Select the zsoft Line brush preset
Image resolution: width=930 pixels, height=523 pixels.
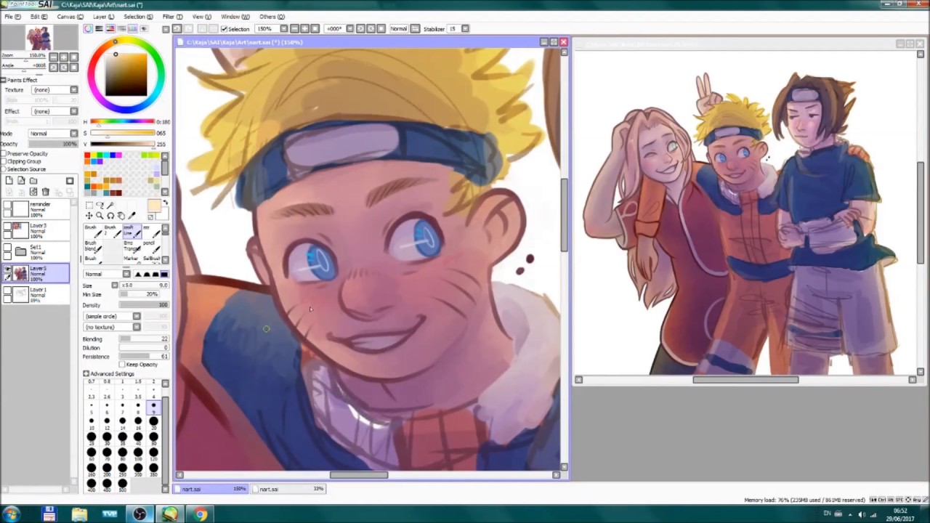(132, 232)
